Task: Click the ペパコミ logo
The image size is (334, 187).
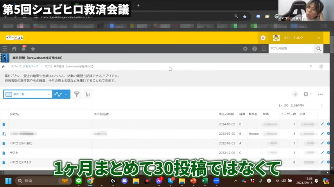Action: [x=14, y=38]
